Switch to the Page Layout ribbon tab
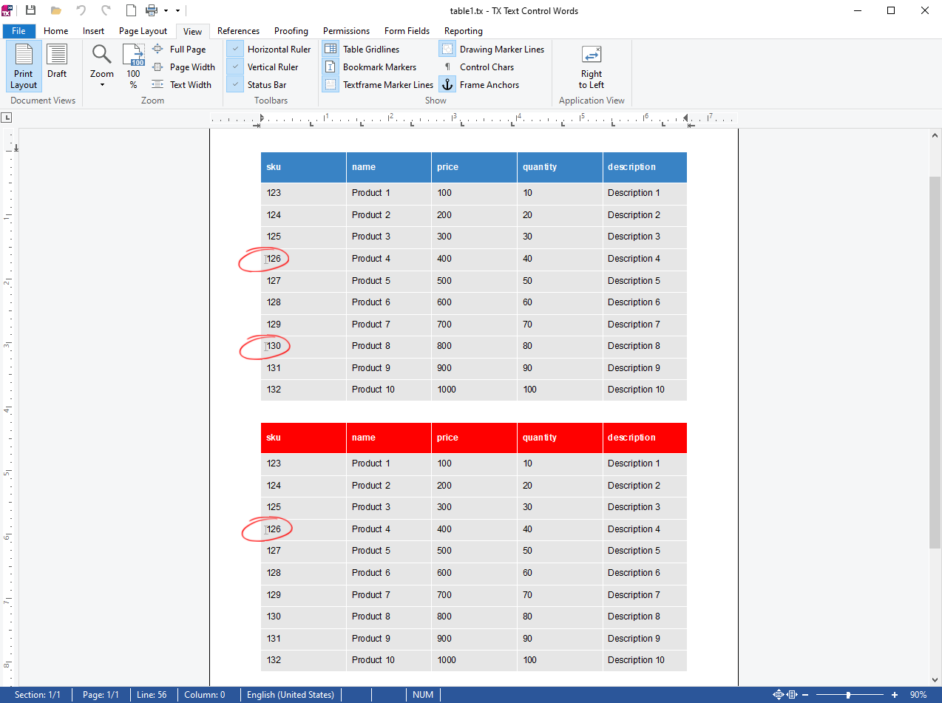Screen dimensions: 942x703 pyautogui.click(x=143, y=31)
